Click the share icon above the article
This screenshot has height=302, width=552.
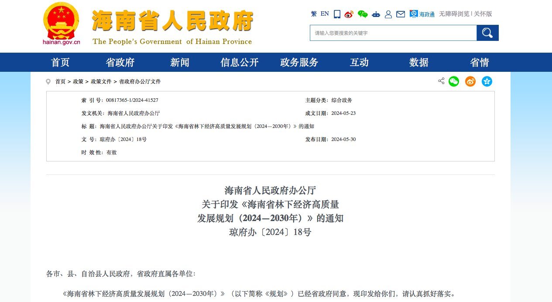[441, 81]
